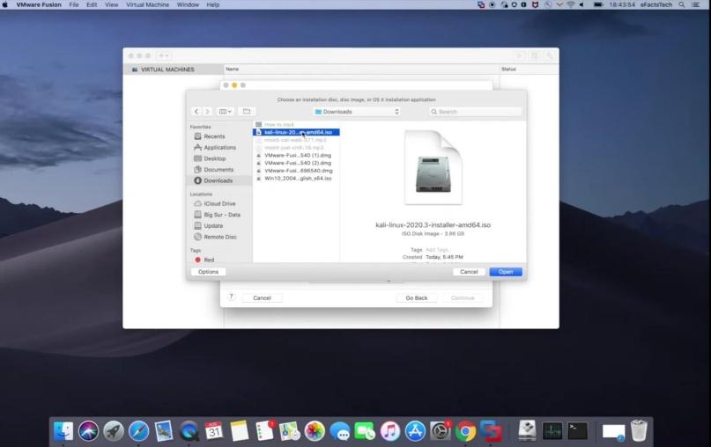Image resolution: width=711 pixels, height=447 pixels.
Task: Click the volume icon in menu bar
Action: (581, 4)
